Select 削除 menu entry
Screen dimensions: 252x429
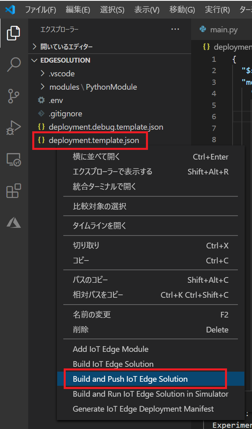[150, 330]
